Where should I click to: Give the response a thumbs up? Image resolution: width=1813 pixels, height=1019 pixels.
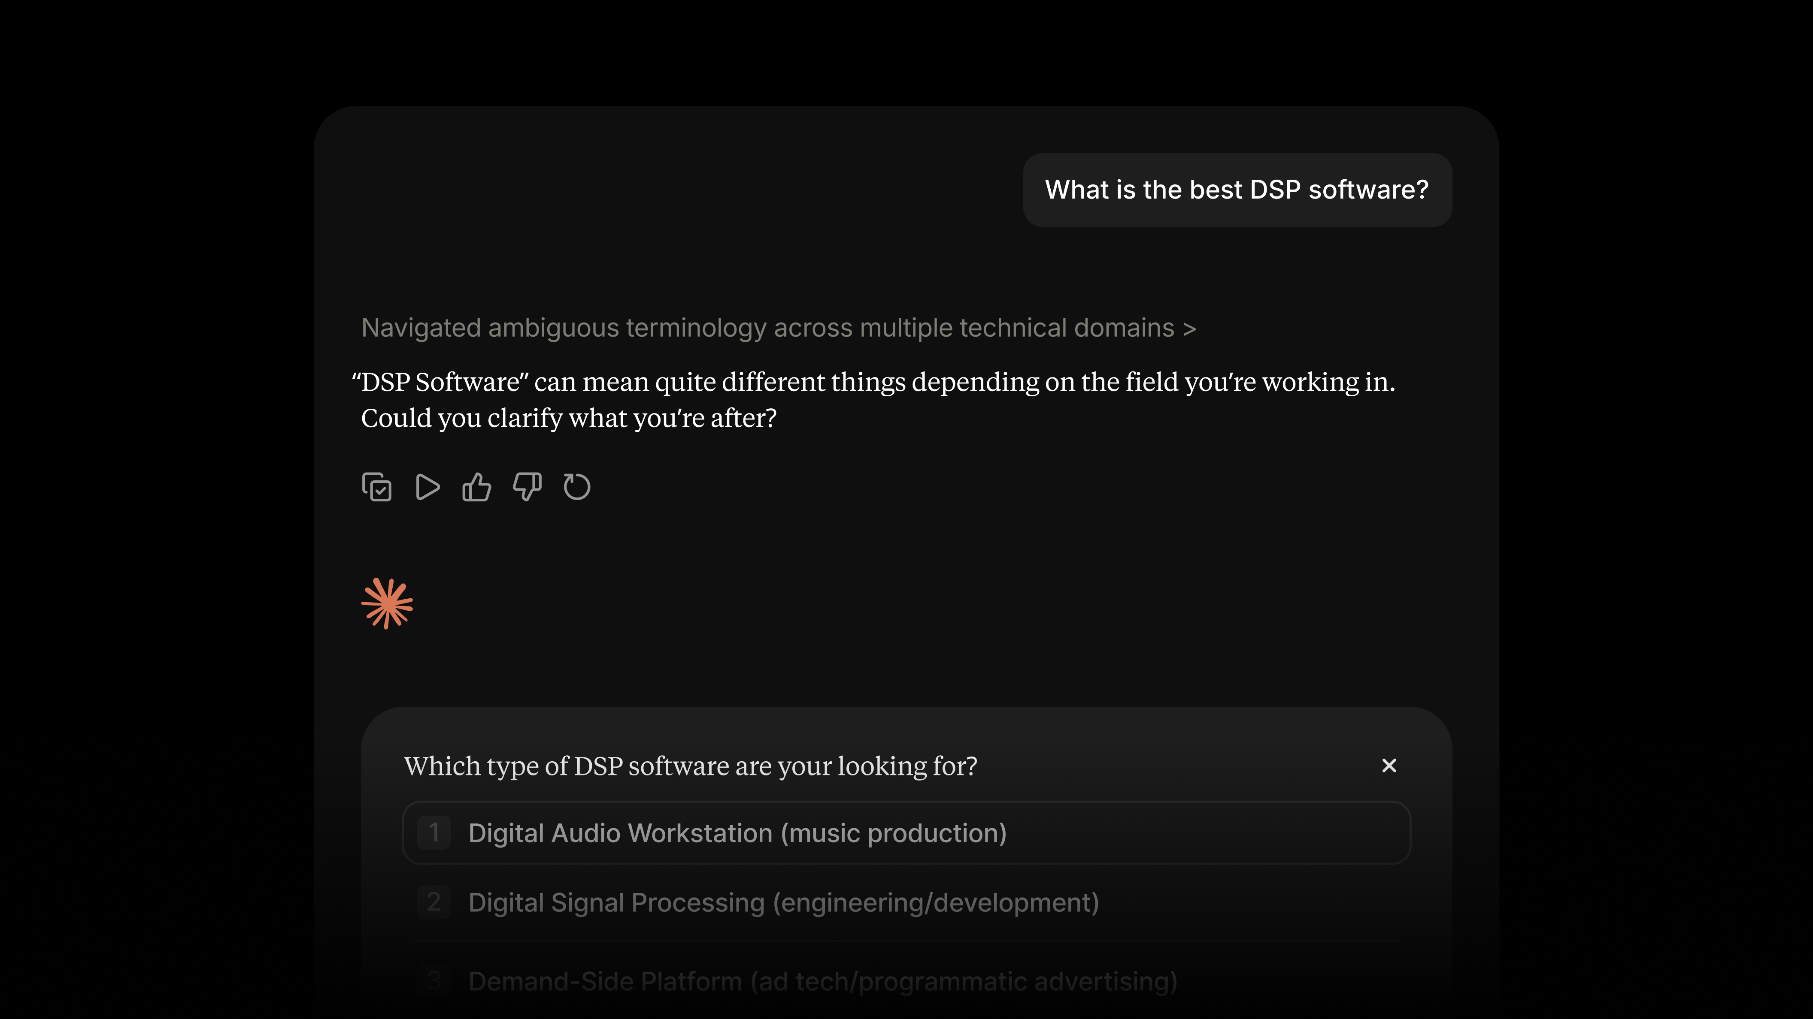coord(476,487)
